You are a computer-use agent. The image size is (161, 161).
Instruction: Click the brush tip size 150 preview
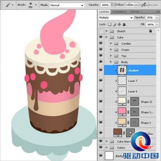31,5
